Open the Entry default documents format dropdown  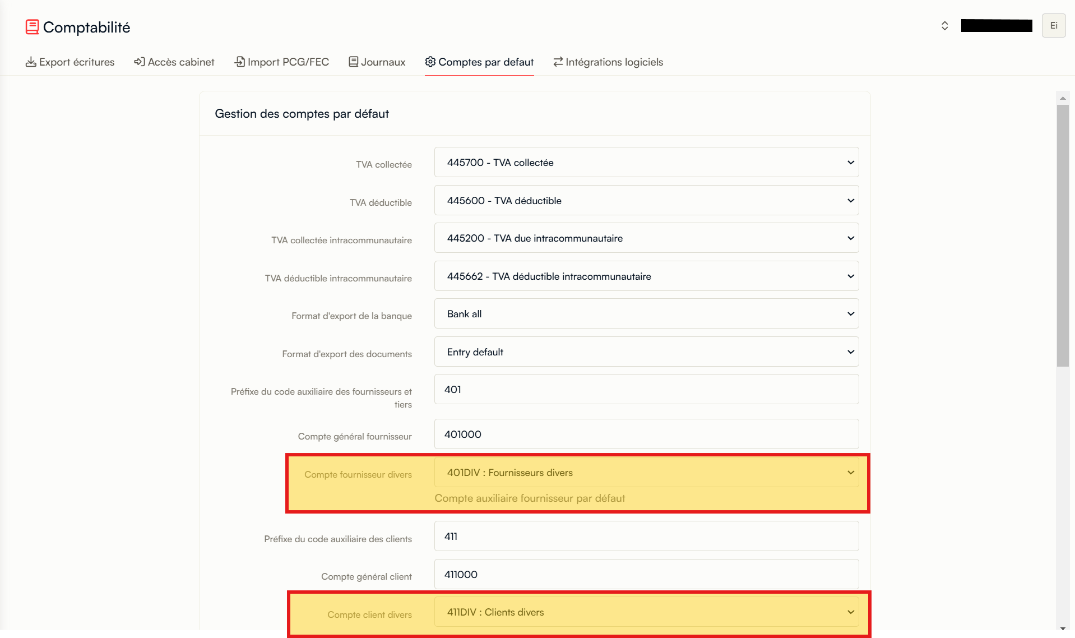[x=646, y=352]
